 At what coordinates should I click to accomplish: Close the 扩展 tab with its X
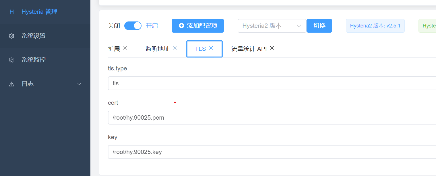click(125, 48)
